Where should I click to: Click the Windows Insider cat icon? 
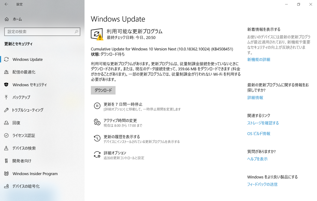coord(7,173)
